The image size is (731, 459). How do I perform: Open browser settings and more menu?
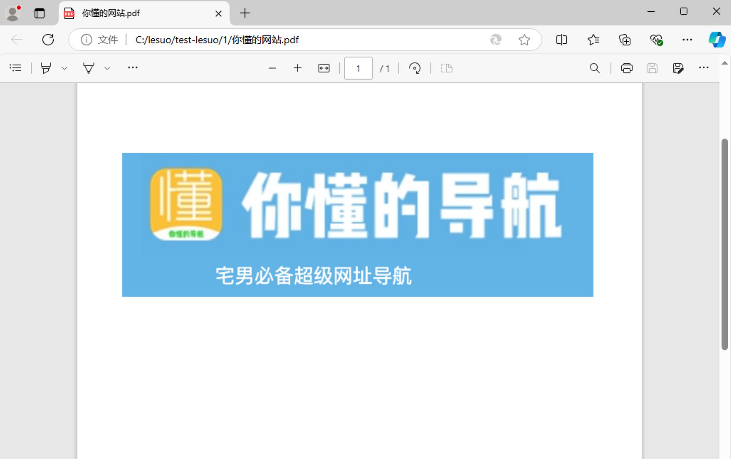[687, 40]
